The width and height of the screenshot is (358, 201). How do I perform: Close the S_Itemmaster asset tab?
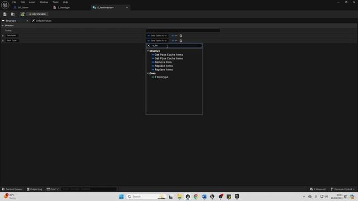click(127, 7)
